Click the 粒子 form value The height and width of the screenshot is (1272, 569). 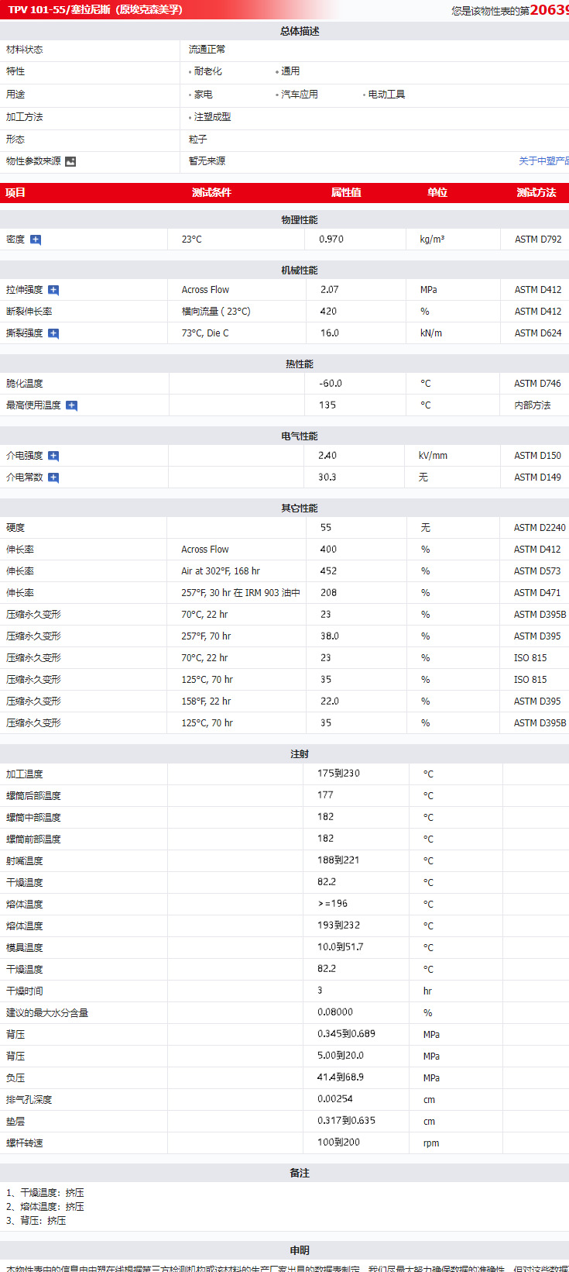coord(197,140)
